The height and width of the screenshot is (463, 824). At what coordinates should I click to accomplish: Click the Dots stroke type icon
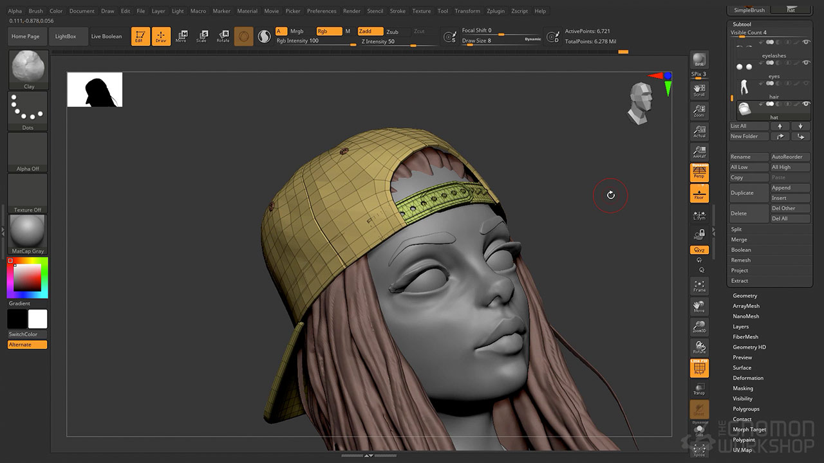pos(28,111)
